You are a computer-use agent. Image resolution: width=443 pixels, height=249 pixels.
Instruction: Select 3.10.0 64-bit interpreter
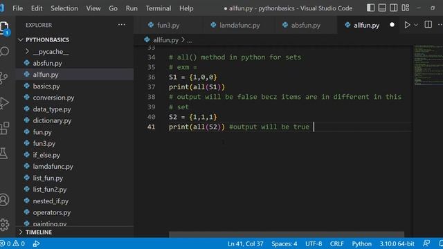point(397,243)
